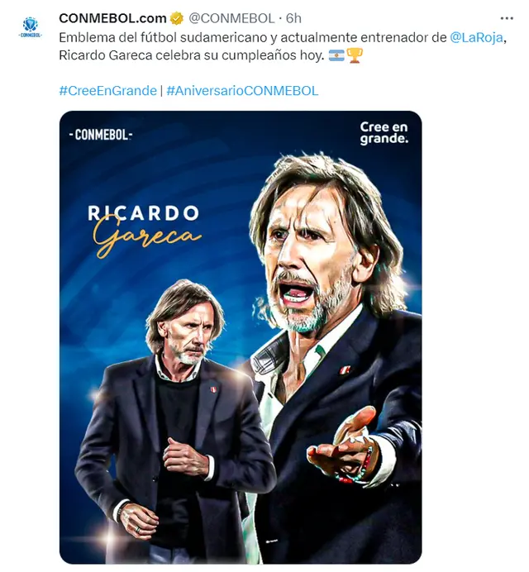This screenshot has height=572, width=529.
Task: Click the flag pin on the large jacket lapel
Action: coord(345,369)
